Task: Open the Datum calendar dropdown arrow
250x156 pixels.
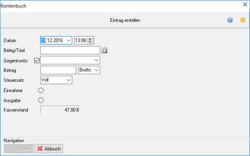Action: (69, 40)
